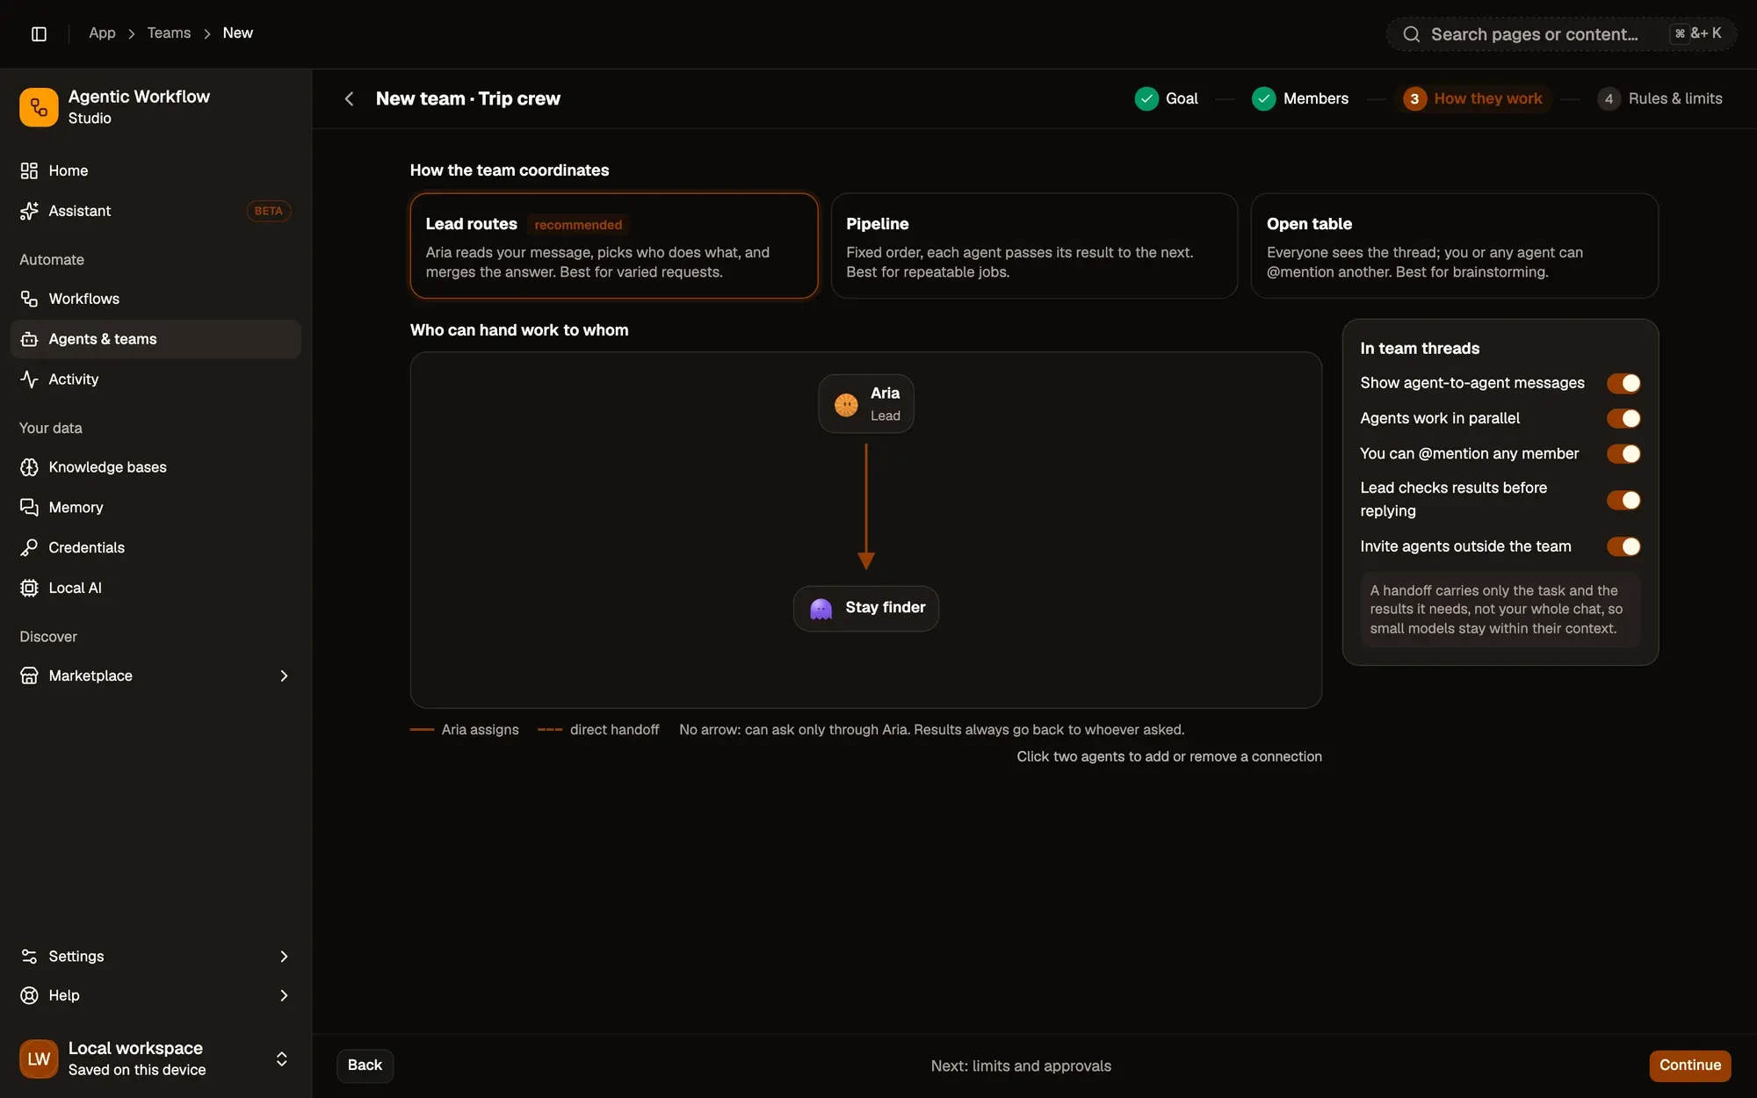This screenshot has height=1098, width=1757.
Task: Click 'Next: limits and approvals' text
Action: 1021,1065
